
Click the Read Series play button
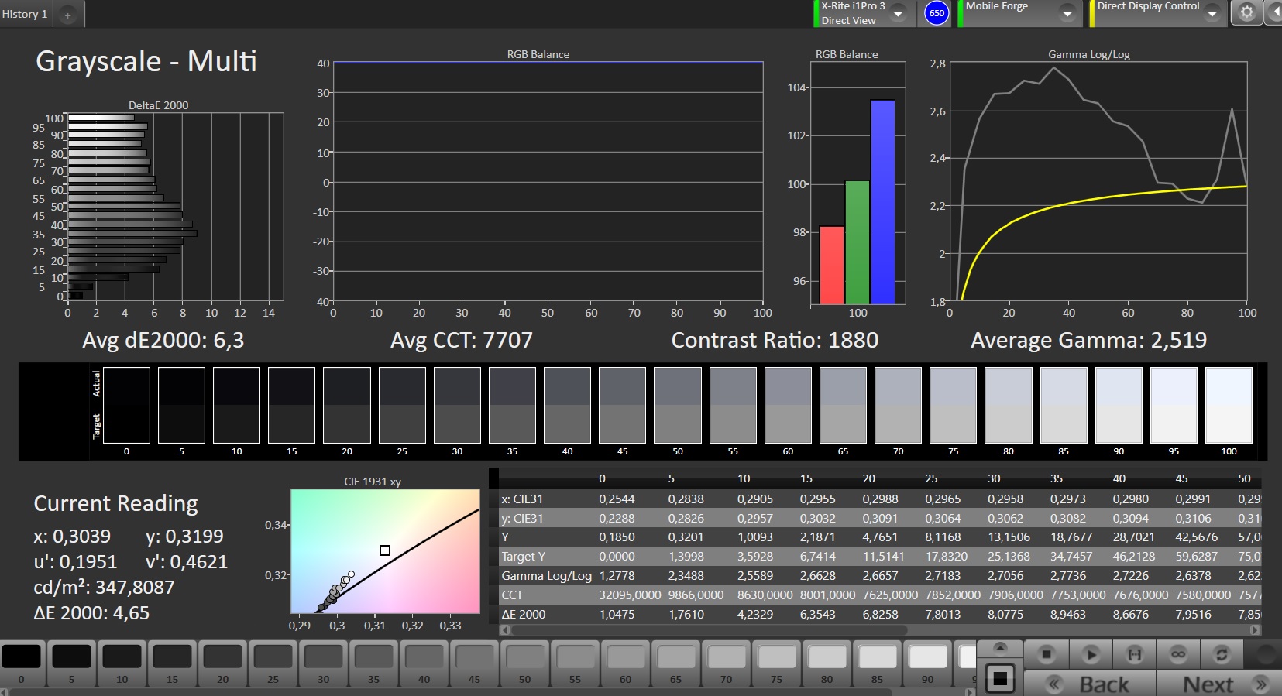(1091, 654)
